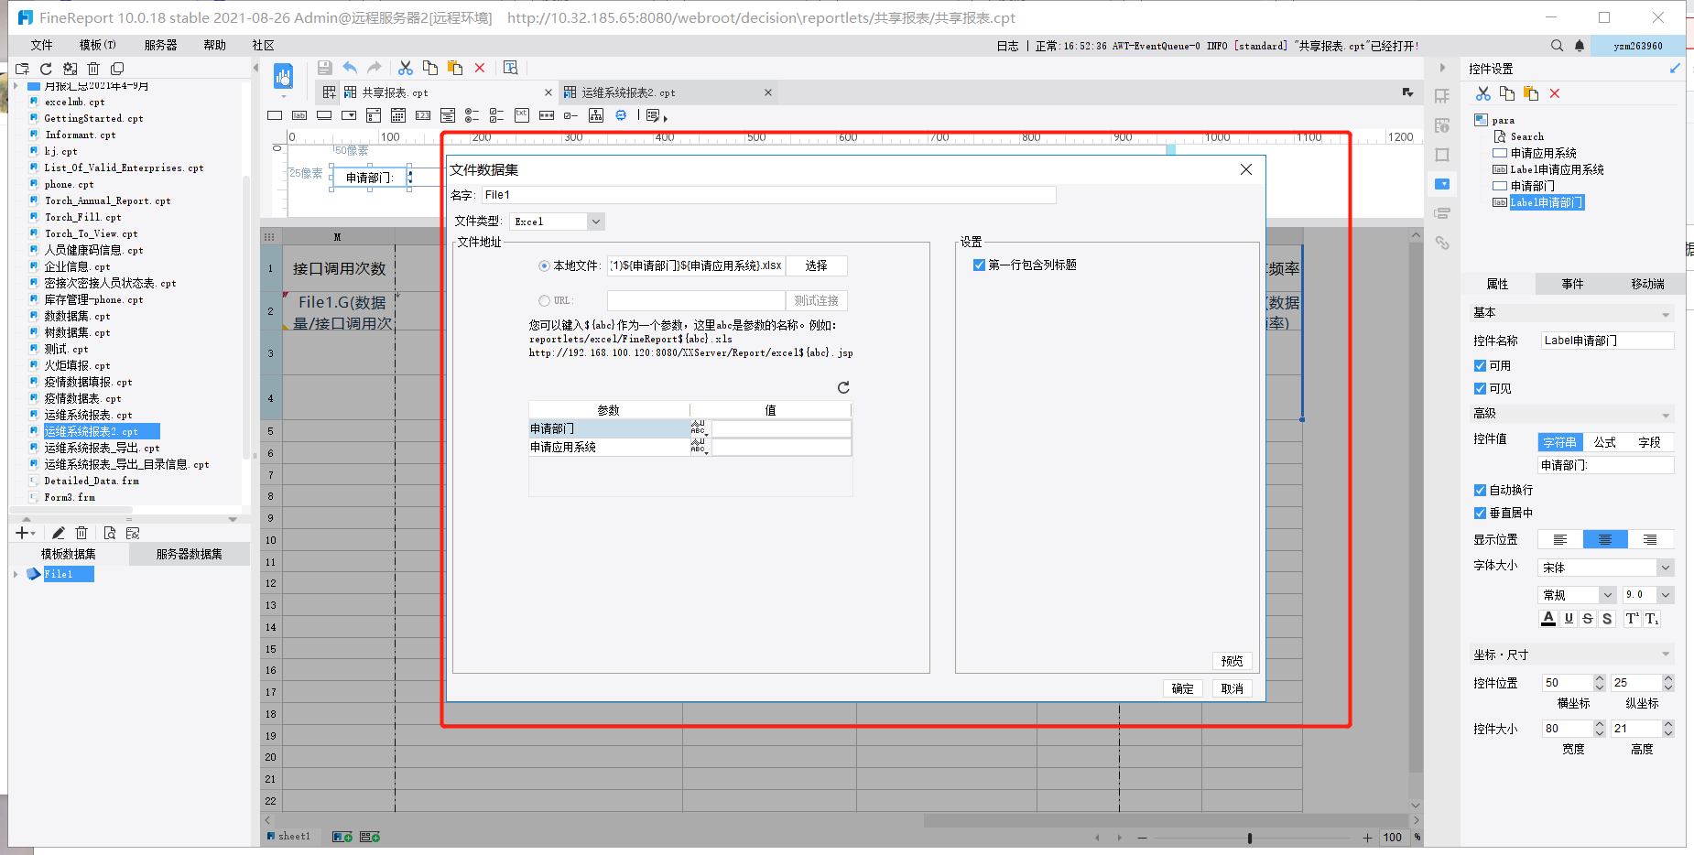Viewport: 1694px width, 855px height.
Task: Click the main toolbar red delete X
Action: 480,68
